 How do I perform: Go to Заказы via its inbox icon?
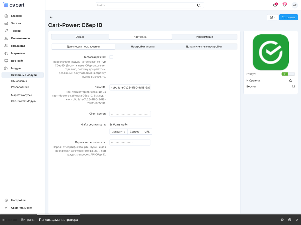tap(6, 23)
